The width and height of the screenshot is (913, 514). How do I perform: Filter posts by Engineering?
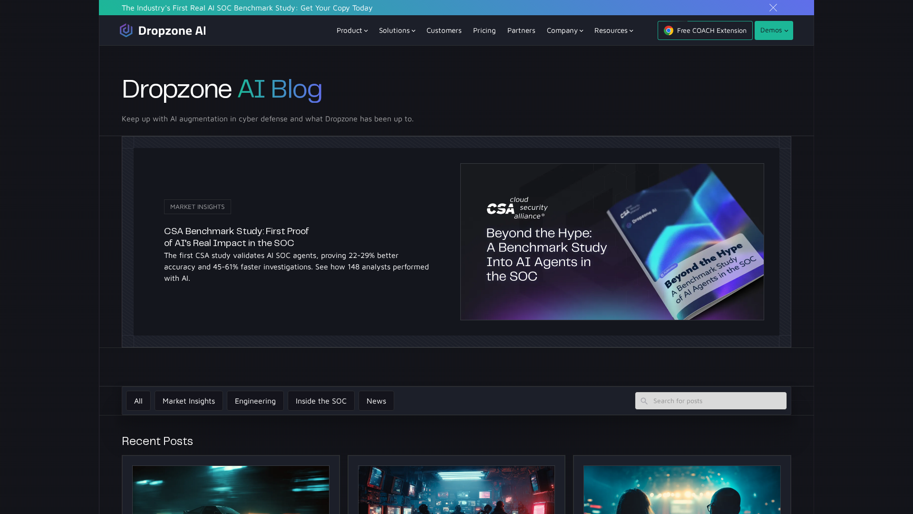click(x=255, y=401)
